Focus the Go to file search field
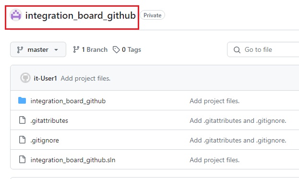Screen dimensions: 299x179 (263, 49)
